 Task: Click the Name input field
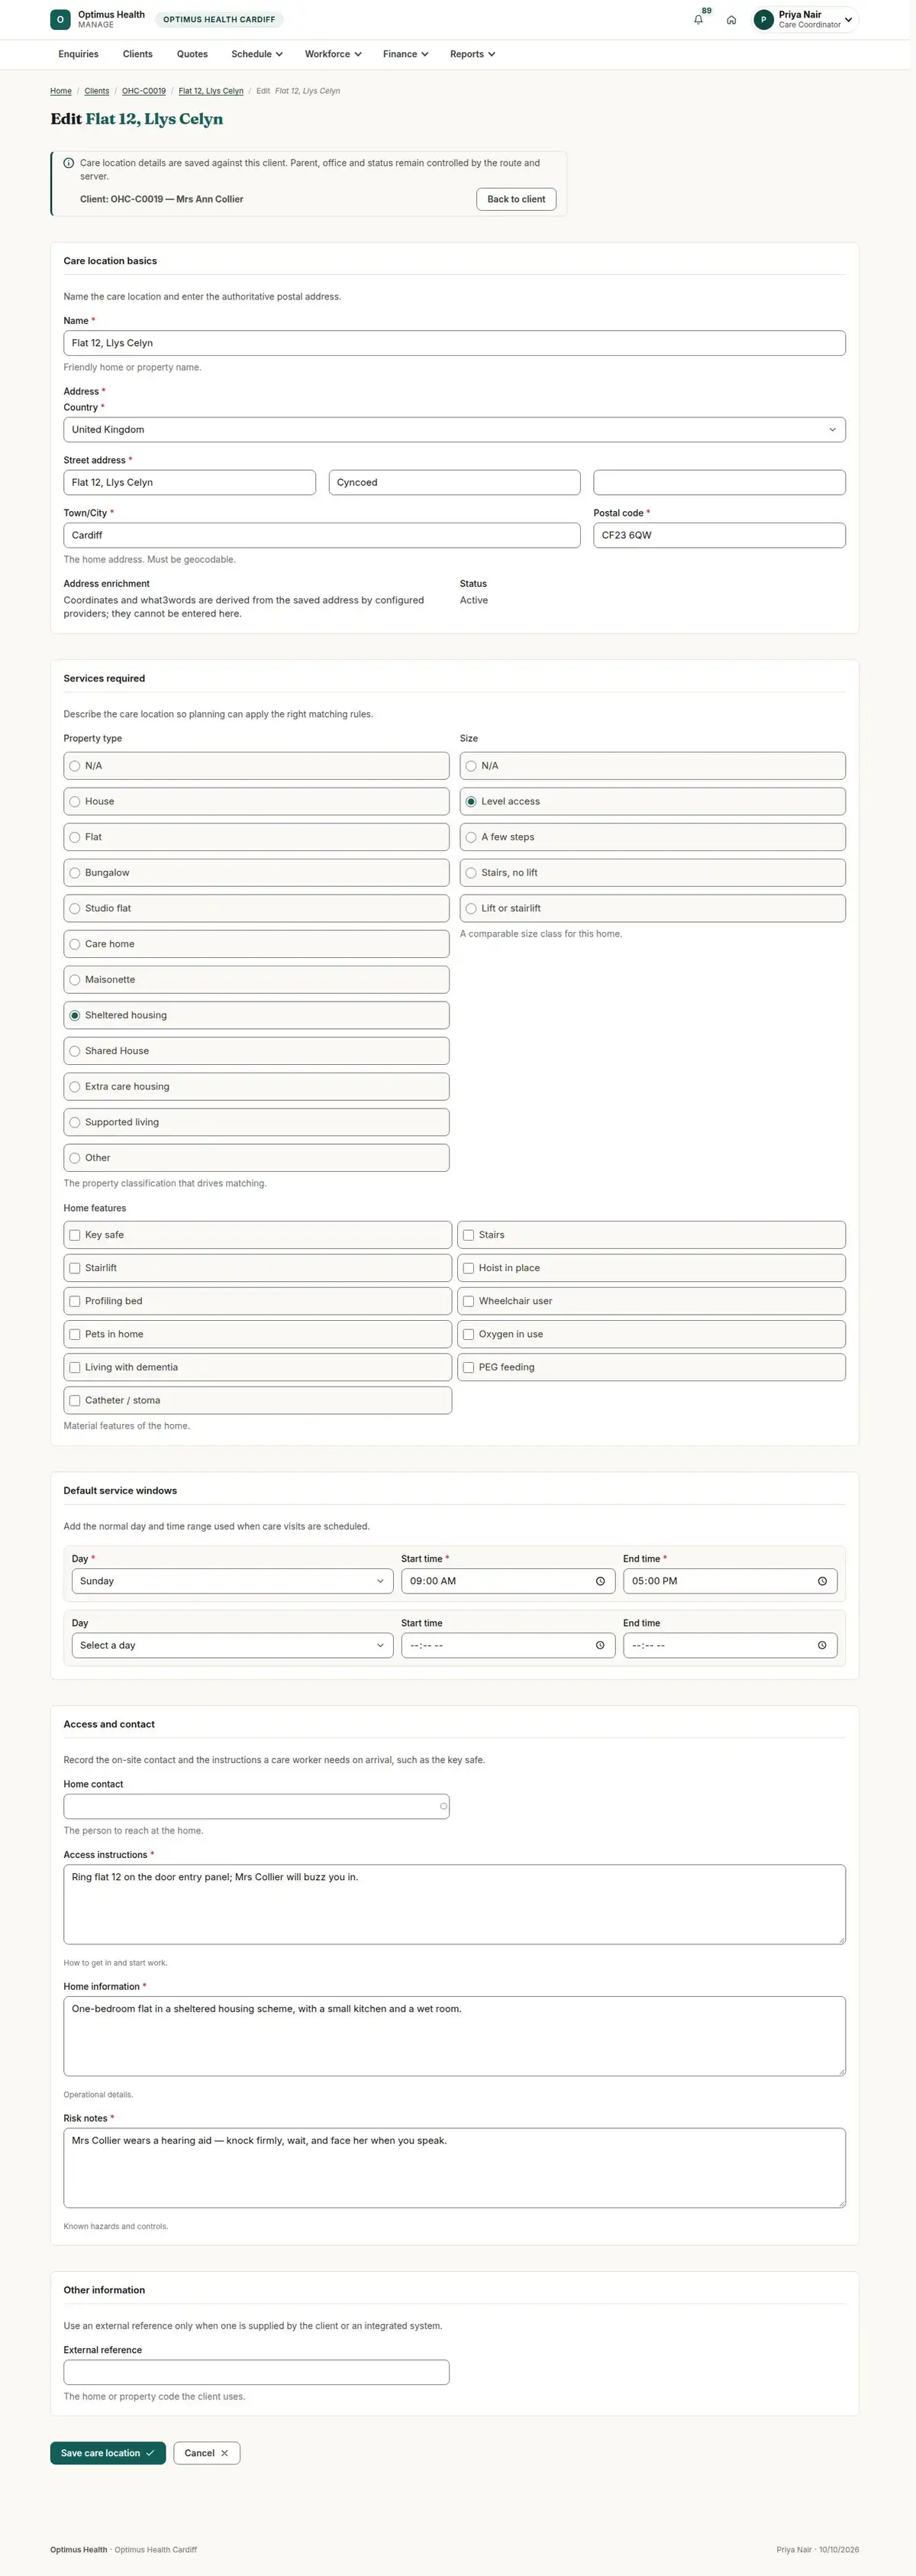(x=454, y=343)
